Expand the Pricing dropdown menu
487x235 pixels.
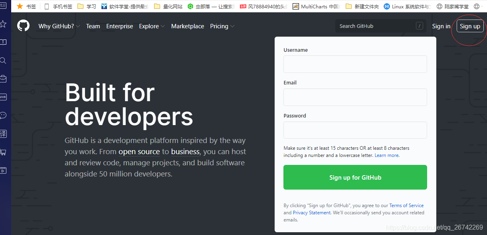click(x=222, y=26)
